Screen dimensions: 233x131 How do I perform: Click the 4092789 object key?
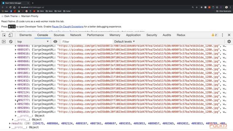23,104
